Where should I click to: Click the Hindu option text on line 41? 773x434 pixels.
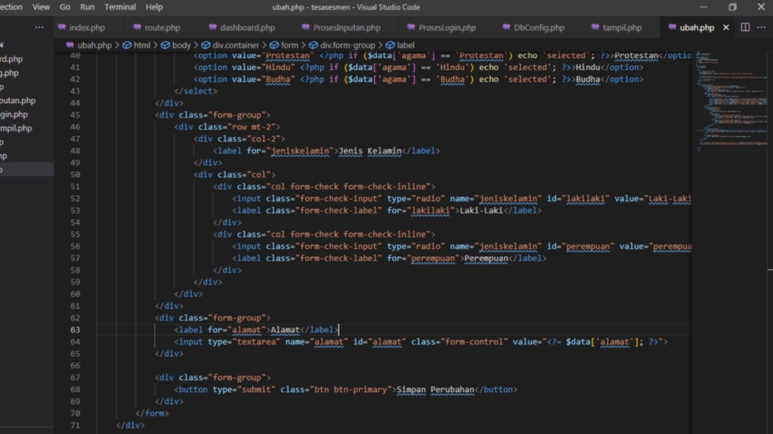point(588,68)
